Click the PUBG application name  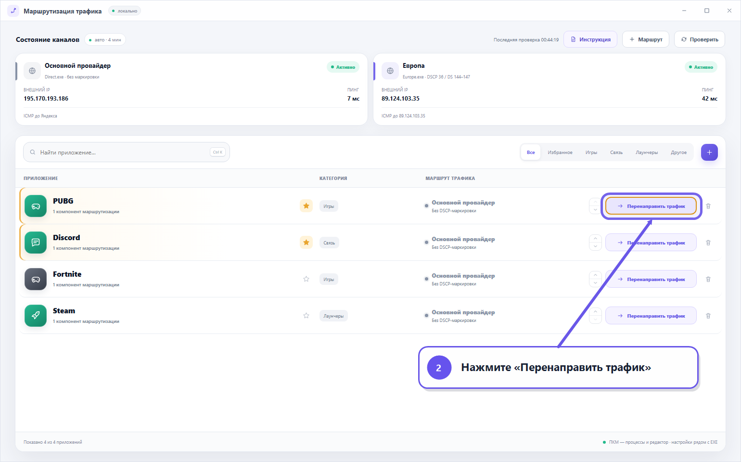[x=63, y=201]
